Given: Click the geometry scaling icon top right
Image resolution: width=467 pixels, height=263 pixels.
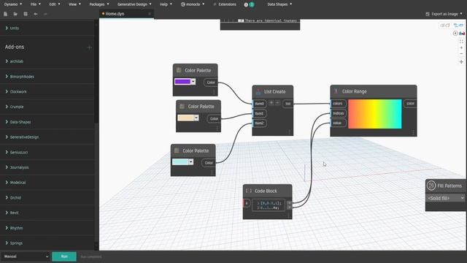Looking at the screenshot, I should click(462, 34).
